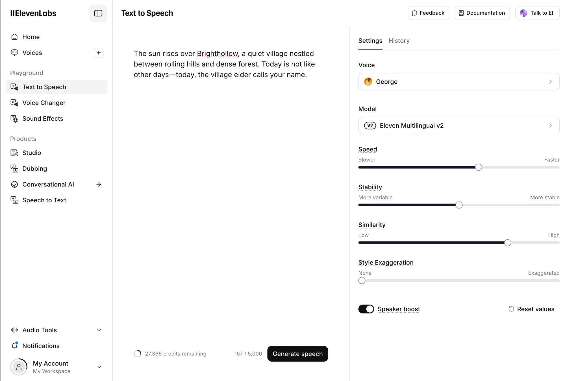
Task: Click Reset values button
Action: [x=531, y=309]
